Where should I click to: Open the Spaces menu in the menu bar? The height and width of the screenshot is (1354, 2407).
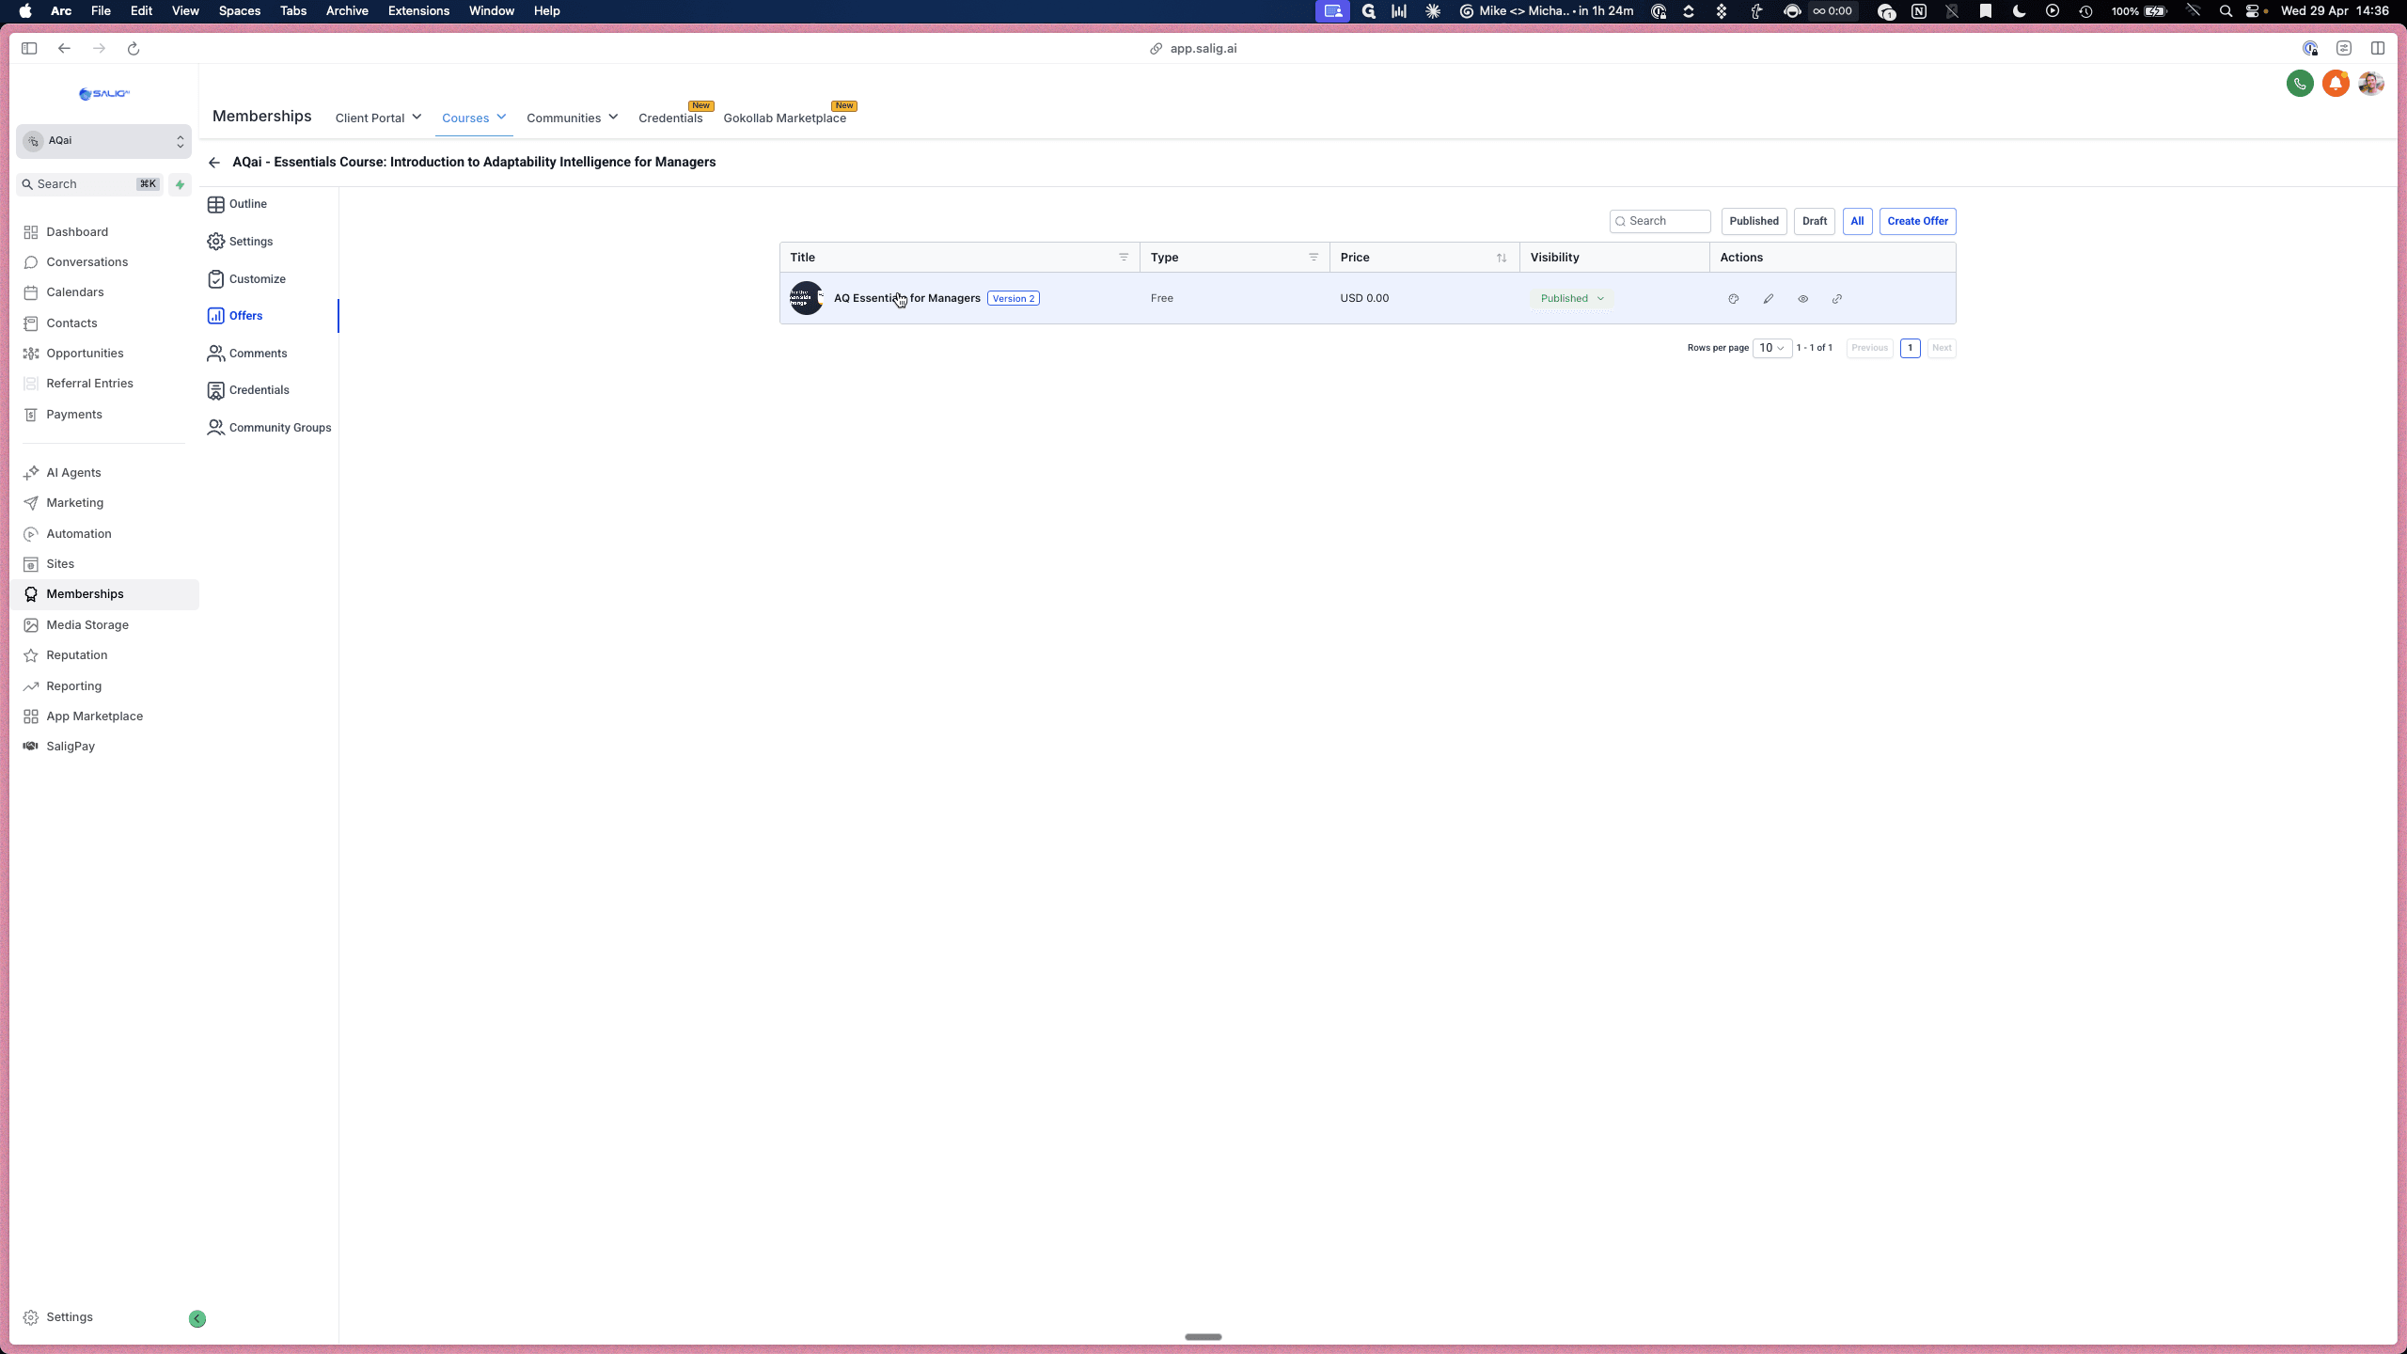tap(239, 11)
